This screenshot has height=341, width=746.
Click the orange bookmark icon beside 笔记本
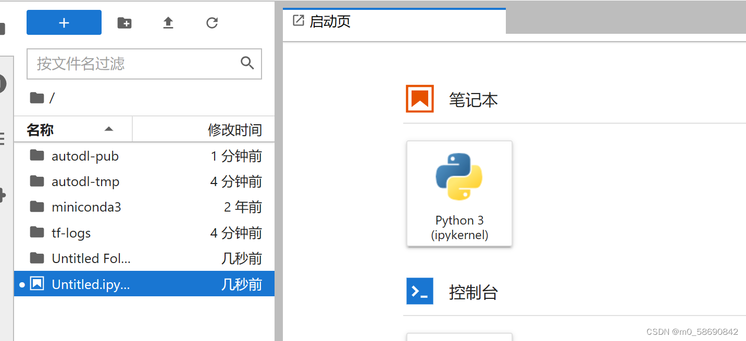(x=419, y=98)
